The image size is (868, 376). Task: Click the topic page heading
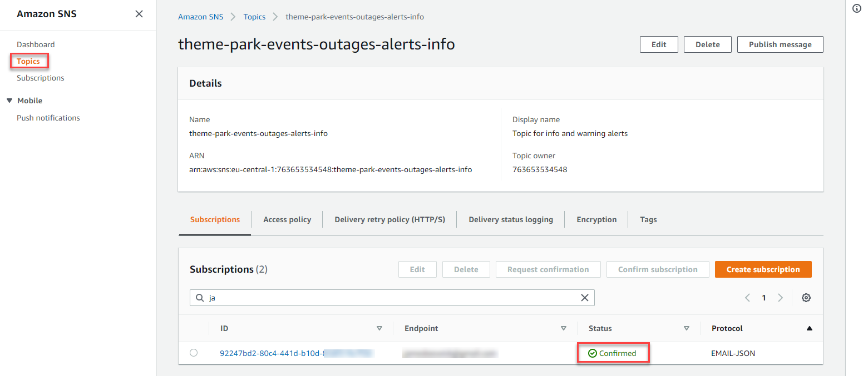coord(317,44)
